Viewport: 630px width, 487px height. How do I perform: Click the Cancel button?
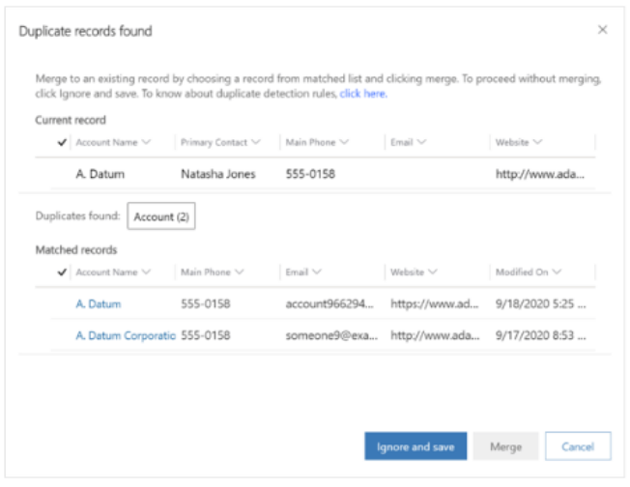coord(578,446)
